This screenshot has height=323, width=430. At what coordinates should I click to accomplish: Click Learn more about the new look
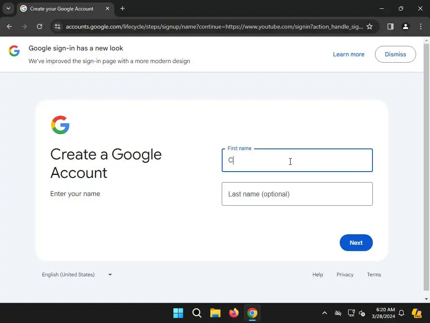pos(349,54)
